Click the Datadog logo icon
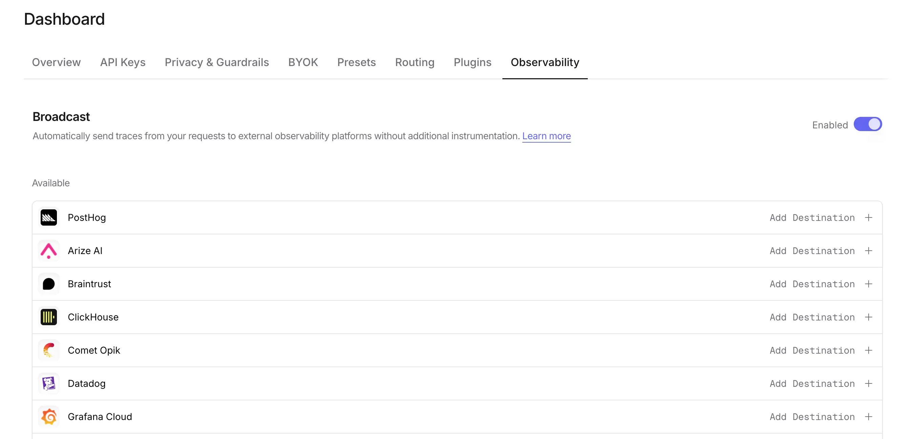The width and height of the screenshot is (912, 439). (x=48, y=383)
